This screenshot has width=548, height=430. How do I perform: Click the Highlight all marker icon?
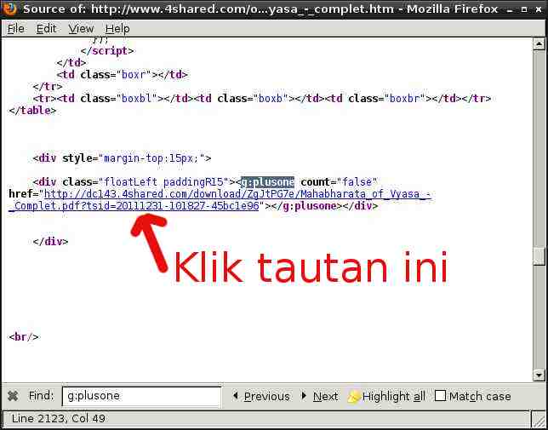tap(354, 396)
